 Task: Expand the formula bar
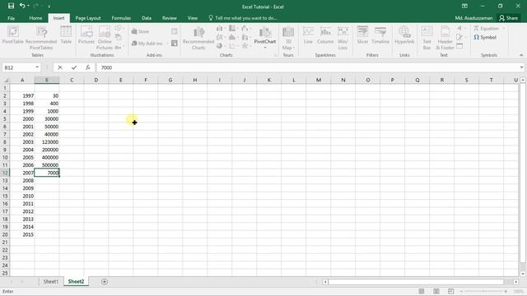[x=521, y=67]
